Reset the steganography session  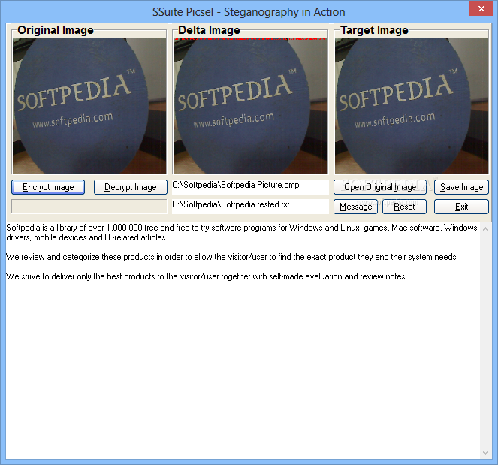point(404,207)
